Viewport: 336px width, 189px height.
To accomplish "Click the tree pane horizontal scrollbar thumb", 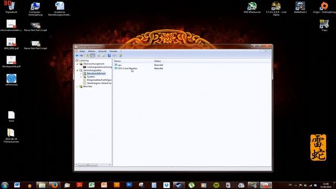I will (88, 165).
